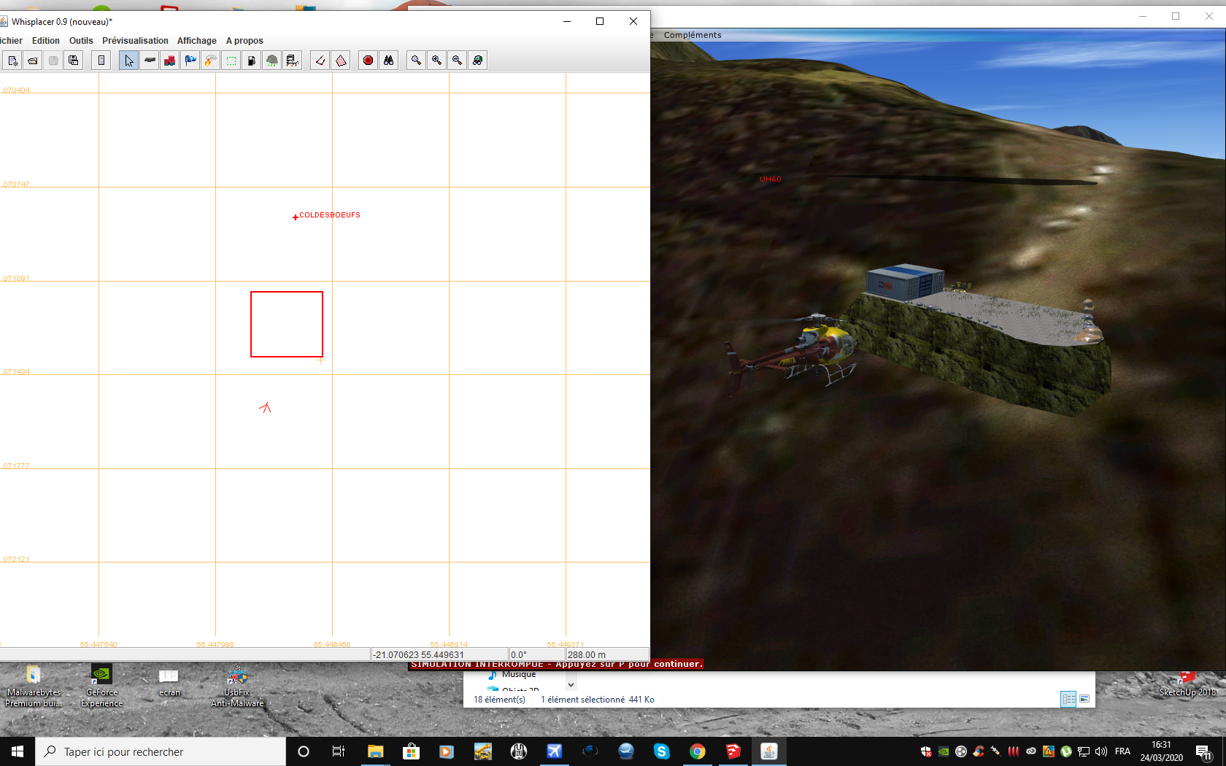Click the properties panel toolbar icon
The width and height of the screenshot is (1226, 766).
(x=101, y=61)
